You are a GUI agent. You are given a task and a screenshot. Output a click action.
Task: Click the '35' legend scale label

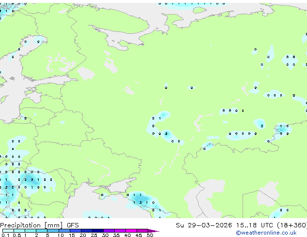116,235
